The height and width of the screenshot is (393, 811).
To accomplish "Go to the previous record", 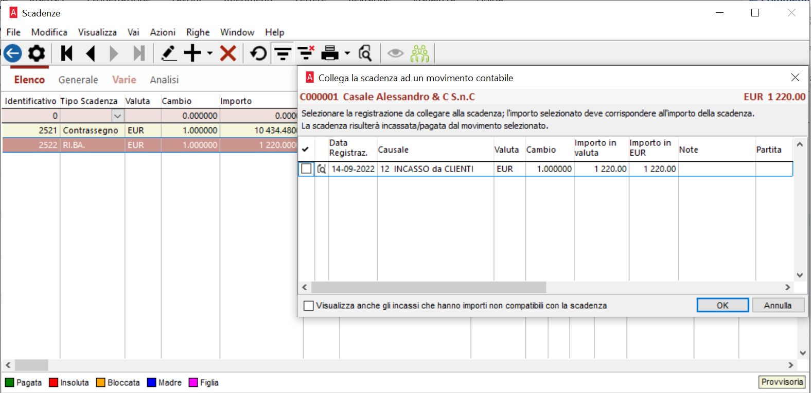I will click(x=91, y=53).
